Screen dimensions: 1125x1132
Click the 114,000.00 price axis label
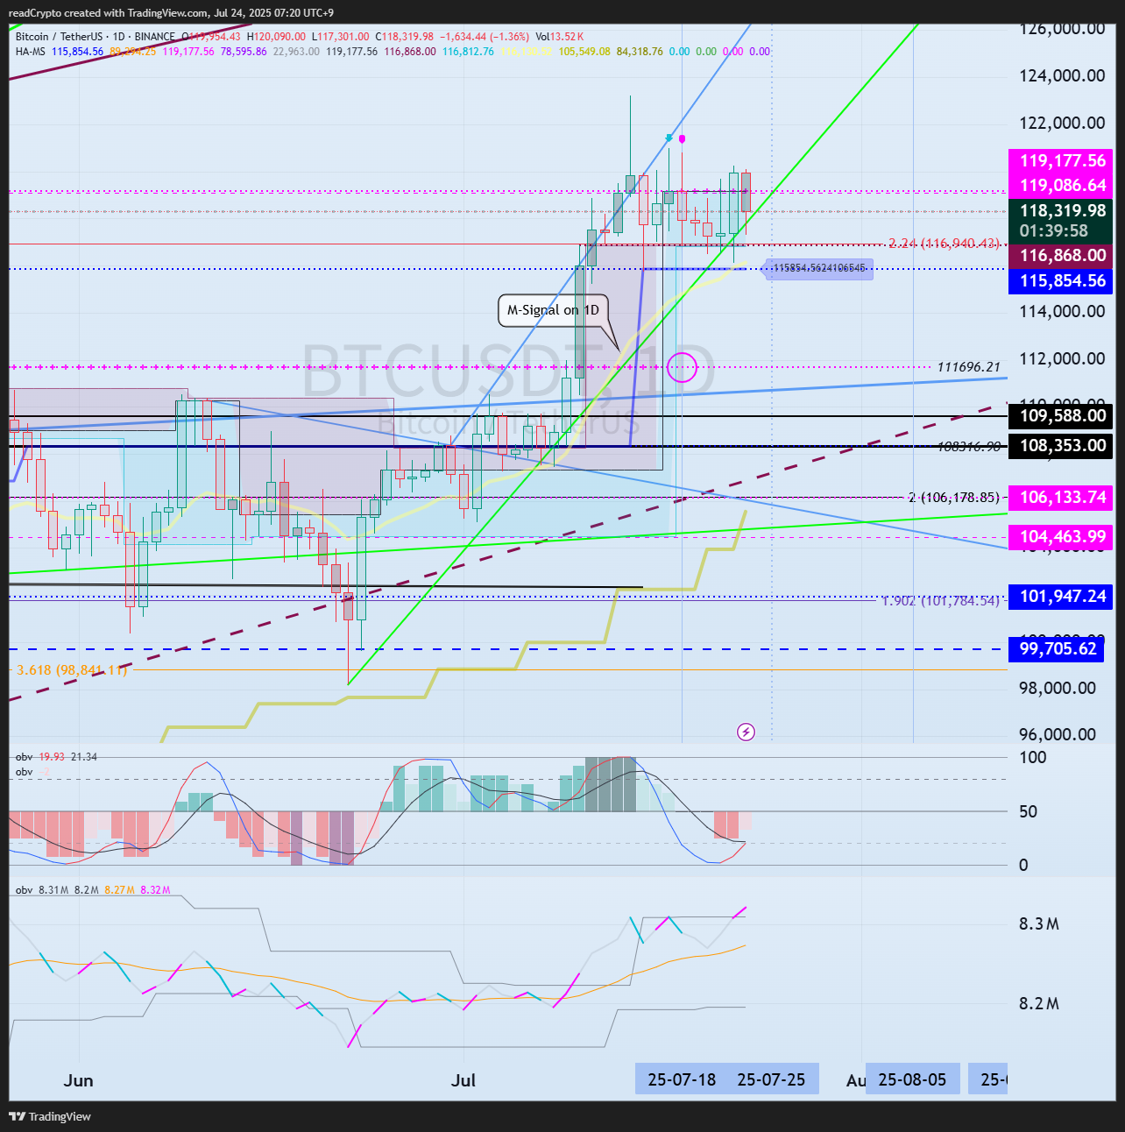click(1062, 311)
